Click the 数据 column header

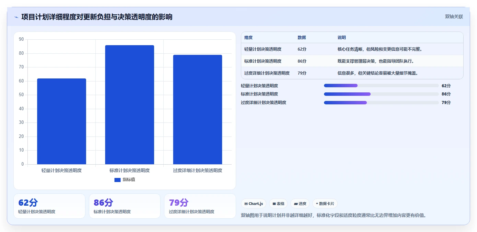tap(302, 38)
